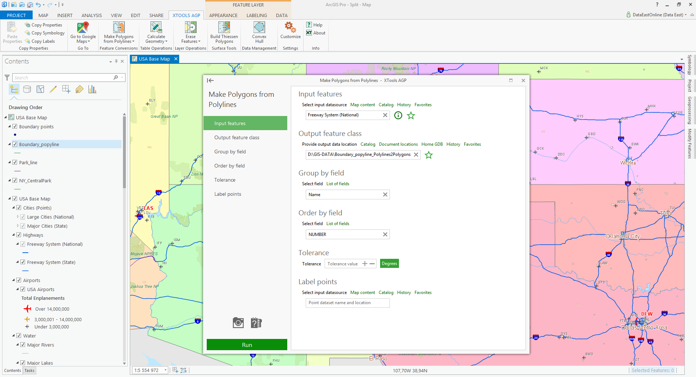Click Degrees tolerance unit button

click(x=390, y=264)
